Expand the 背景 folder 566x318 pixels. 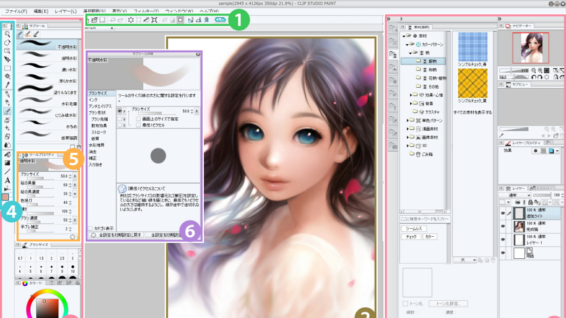point(411,103)
